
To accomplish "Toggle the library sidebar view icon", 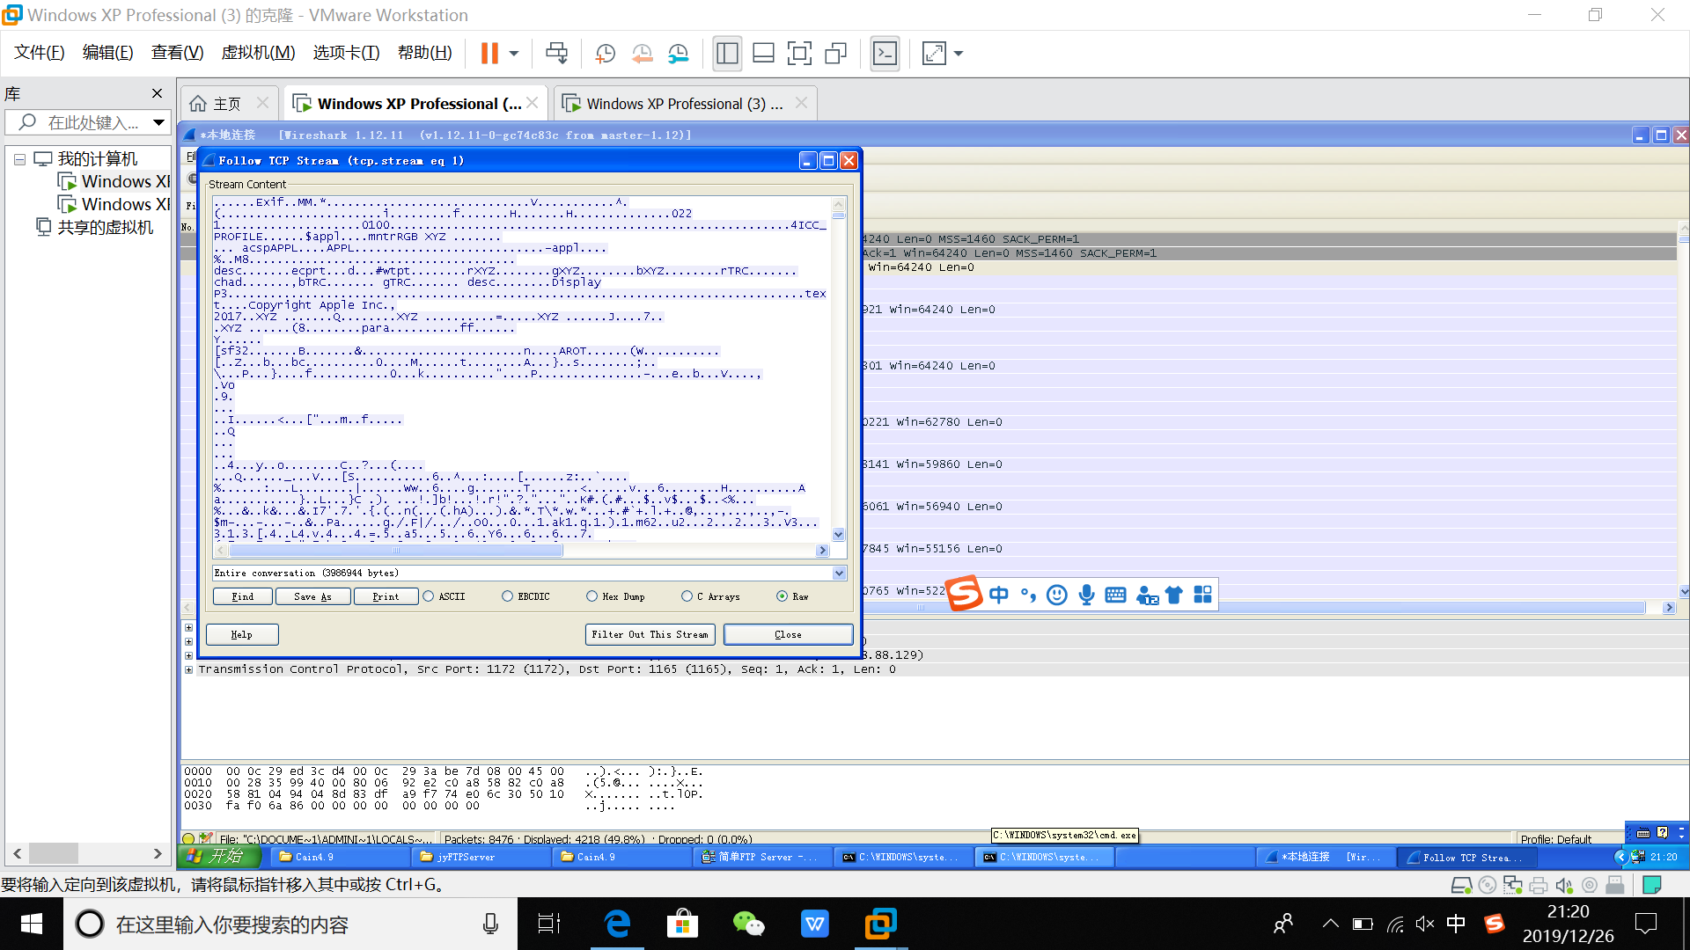I will click(x=727, y=54).
